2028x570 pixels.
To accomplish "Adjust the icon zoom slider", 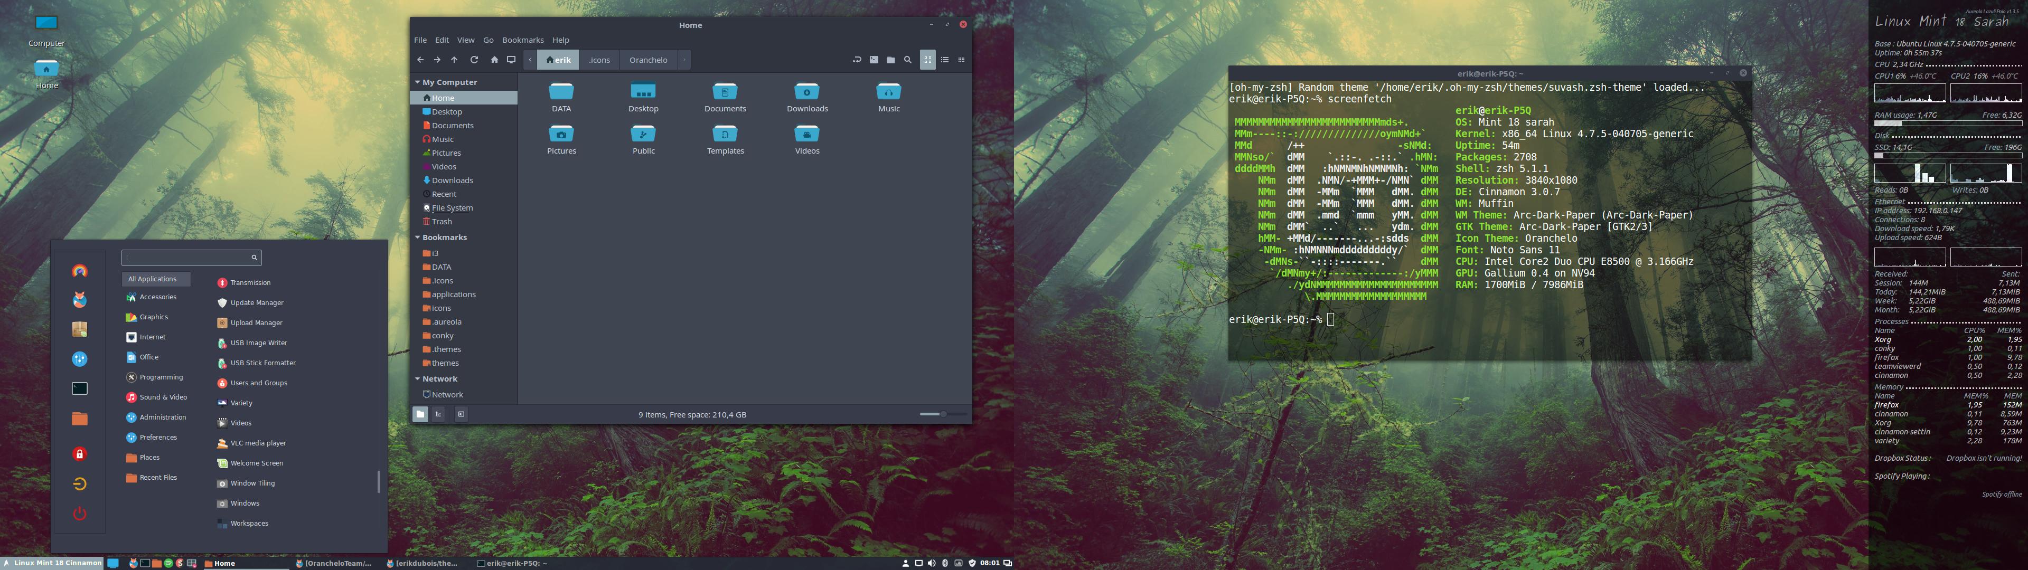I will coord(943,414).
